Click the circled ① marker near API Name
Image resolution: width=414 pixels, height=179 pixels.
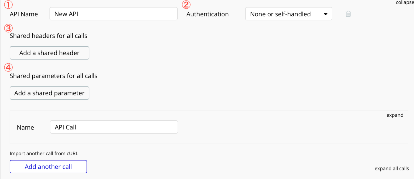(x=8, y=5)
